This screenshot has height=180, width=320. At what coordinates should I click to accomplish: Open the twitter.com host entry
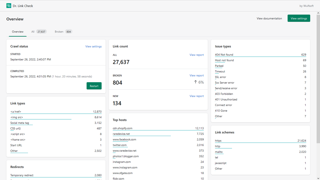coord(120,145)
